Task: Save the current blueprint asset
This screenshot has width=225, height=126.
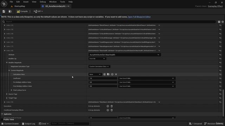Action: (x=4, y=11)
